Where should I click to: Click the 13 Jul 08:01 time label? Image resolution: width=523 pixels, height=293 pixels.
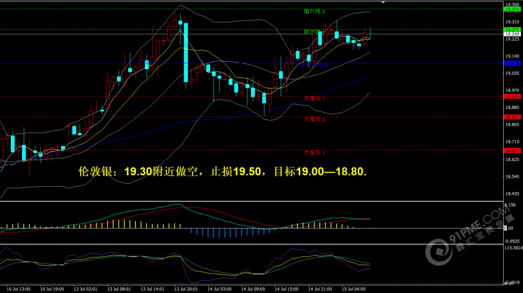tap(119, 289)
